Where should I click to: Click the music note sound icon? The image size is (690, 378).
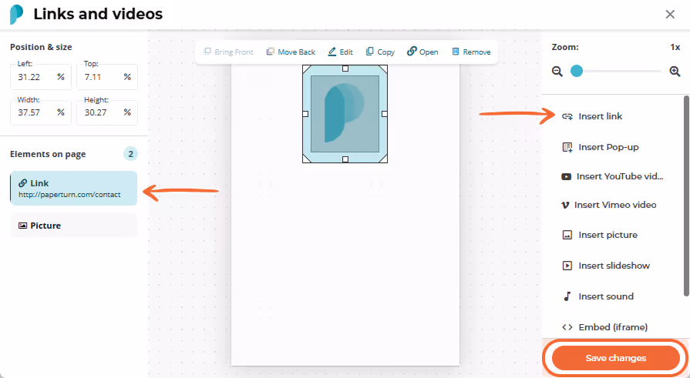pyautogui.click(x=567, y=296)
